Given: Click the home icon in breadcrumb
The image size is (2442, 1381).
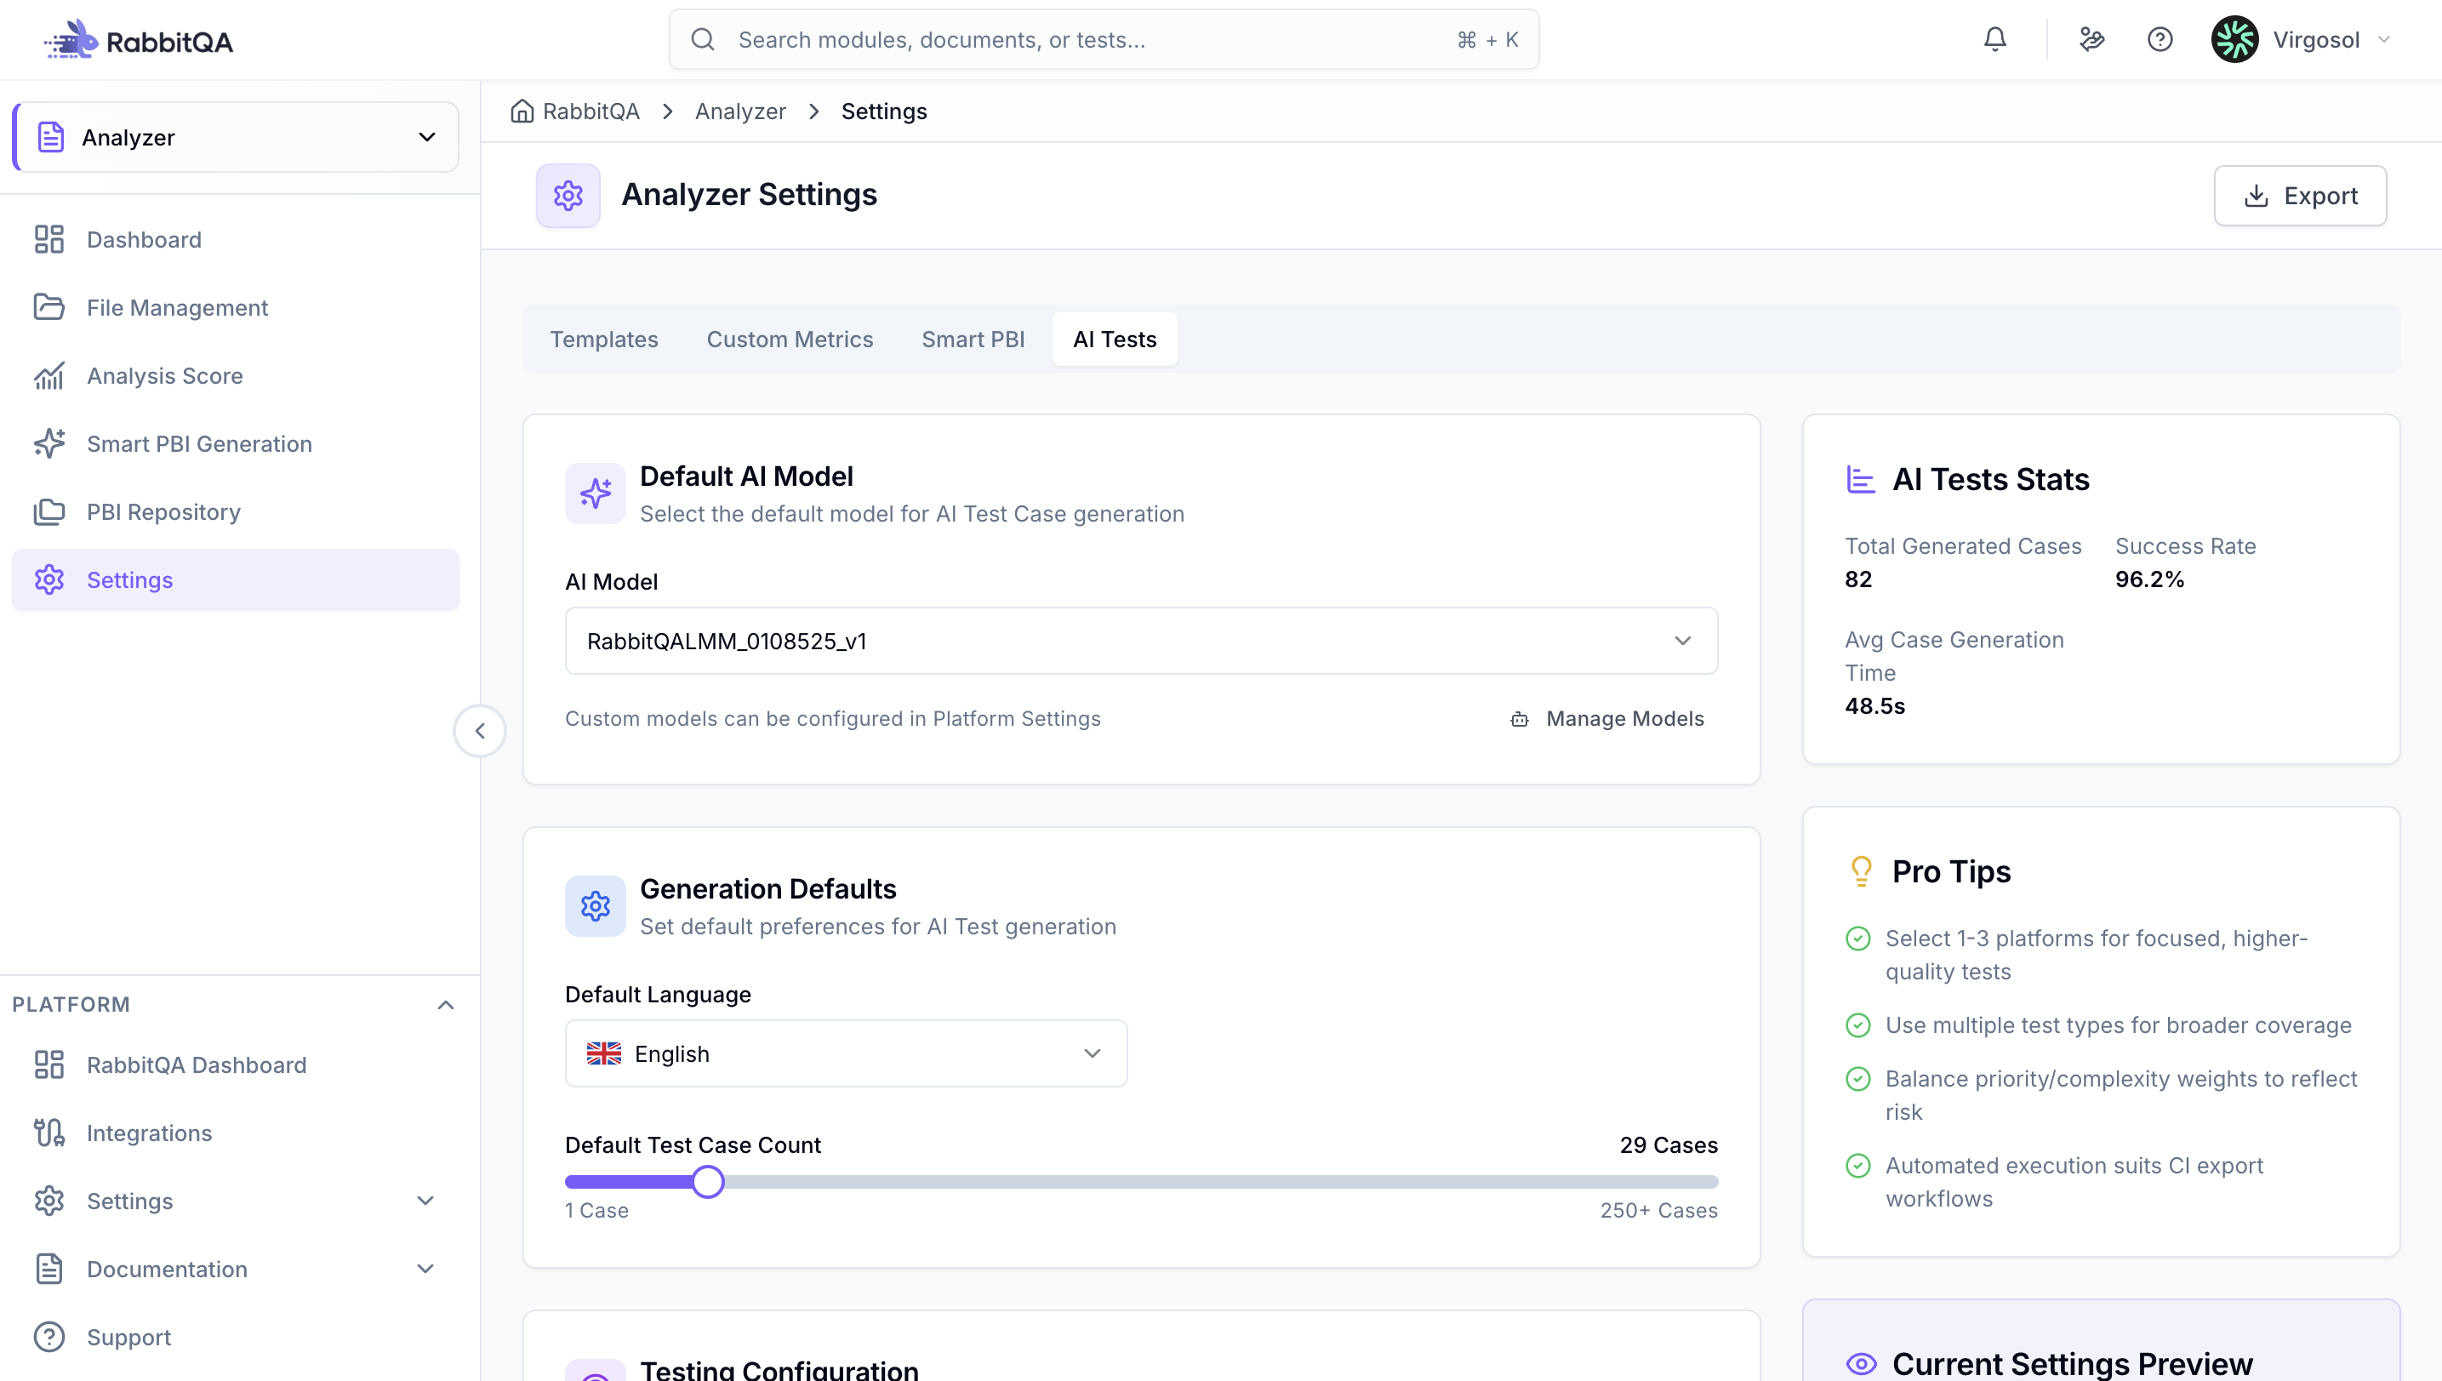Looking at the screenshot, I should [522, 111].
